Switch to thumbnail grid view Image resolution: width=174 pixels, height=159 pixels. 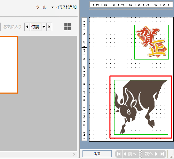coord(68,27)
